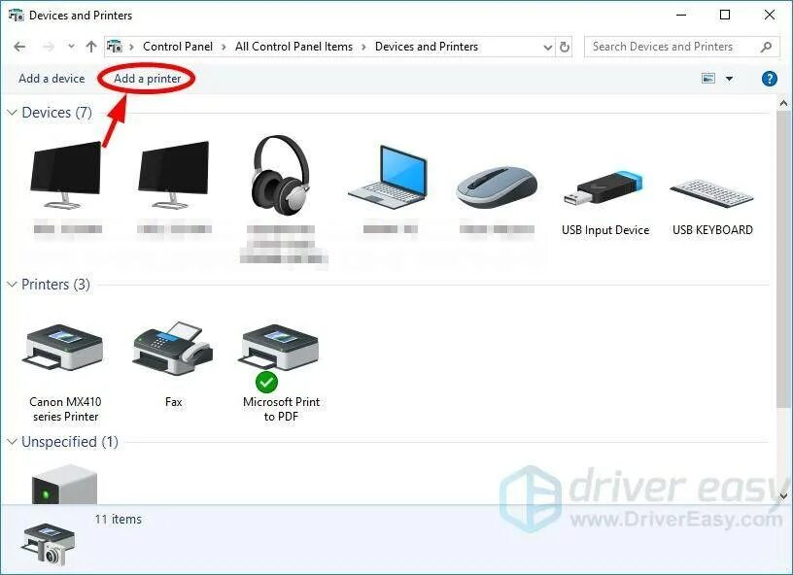The image size is (793, 575).
Task: Select Control Panel in the breadcrumb
Action: click(178, 47)
